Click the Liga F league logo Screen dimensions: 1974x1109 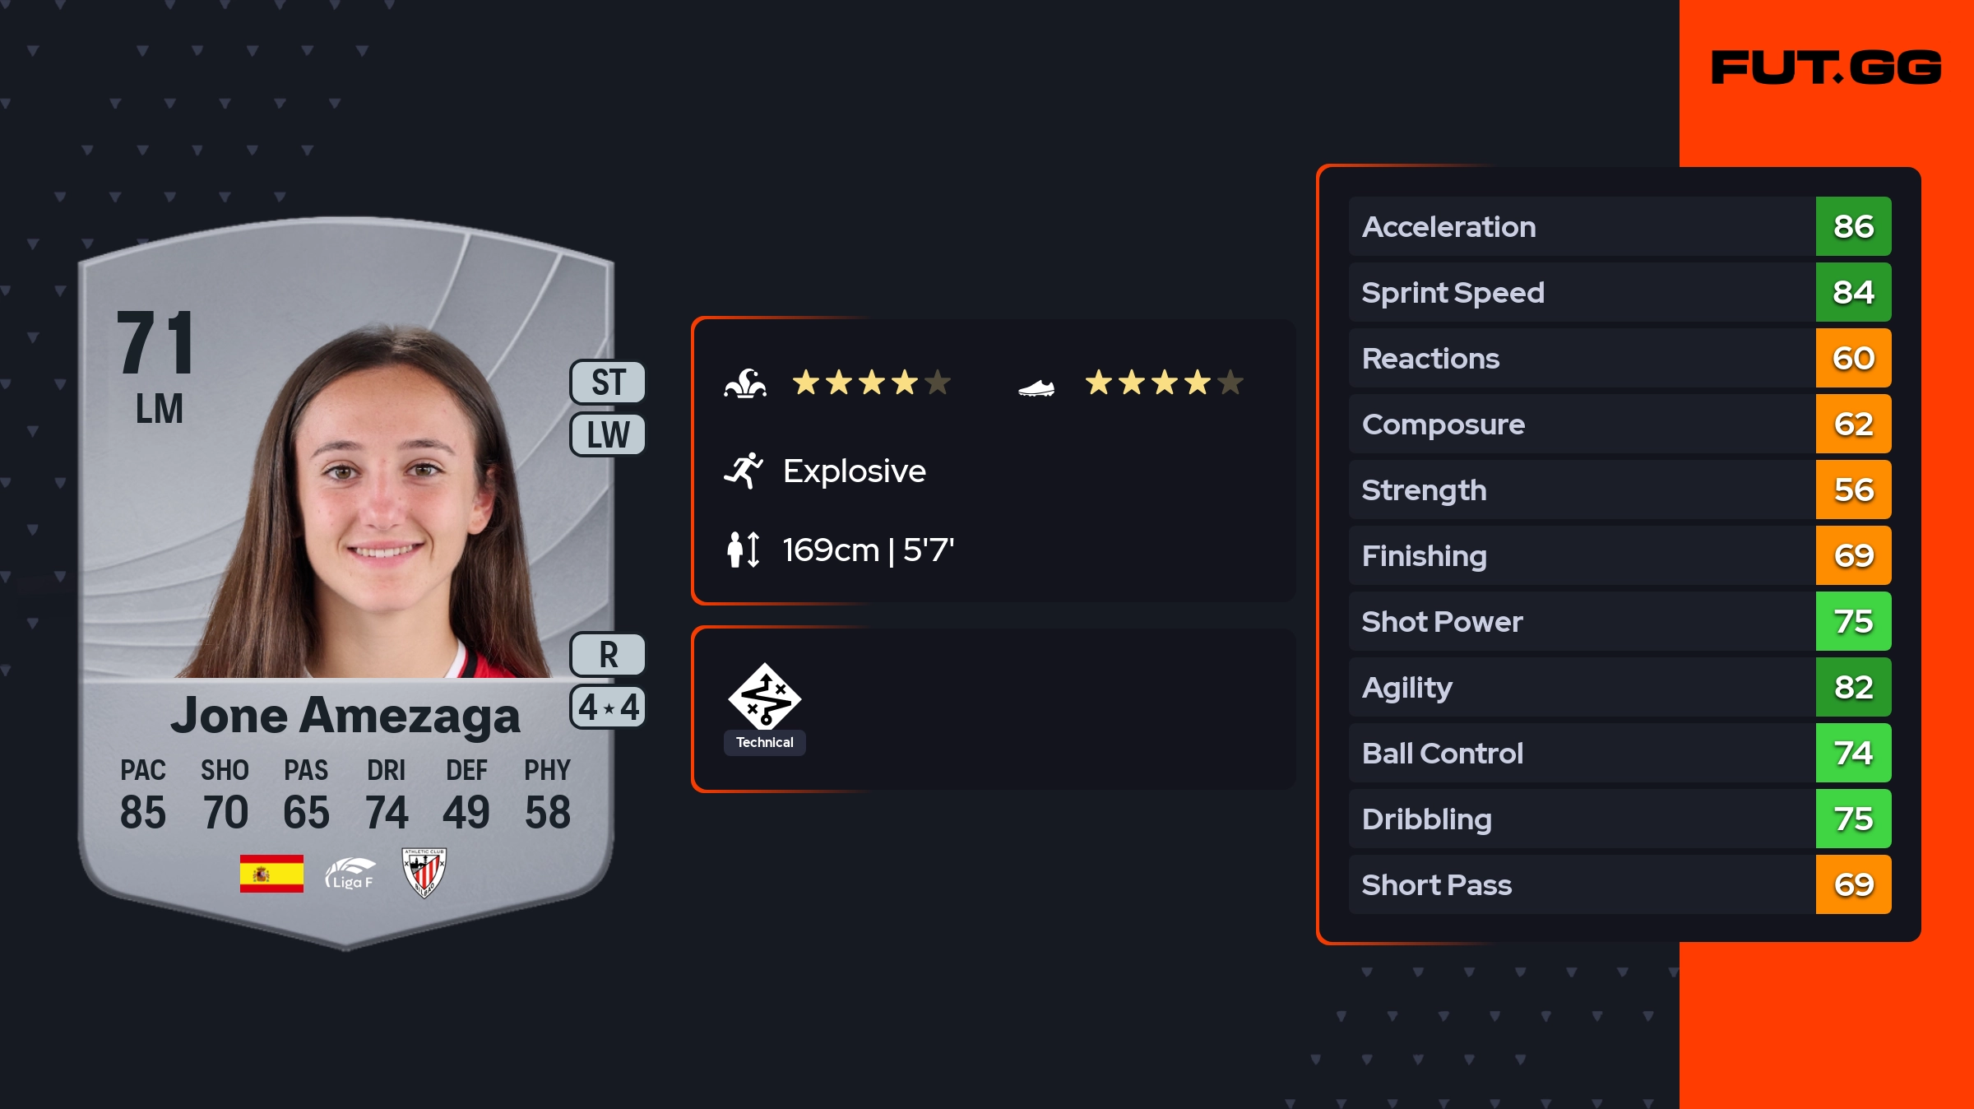coord(350,874)
